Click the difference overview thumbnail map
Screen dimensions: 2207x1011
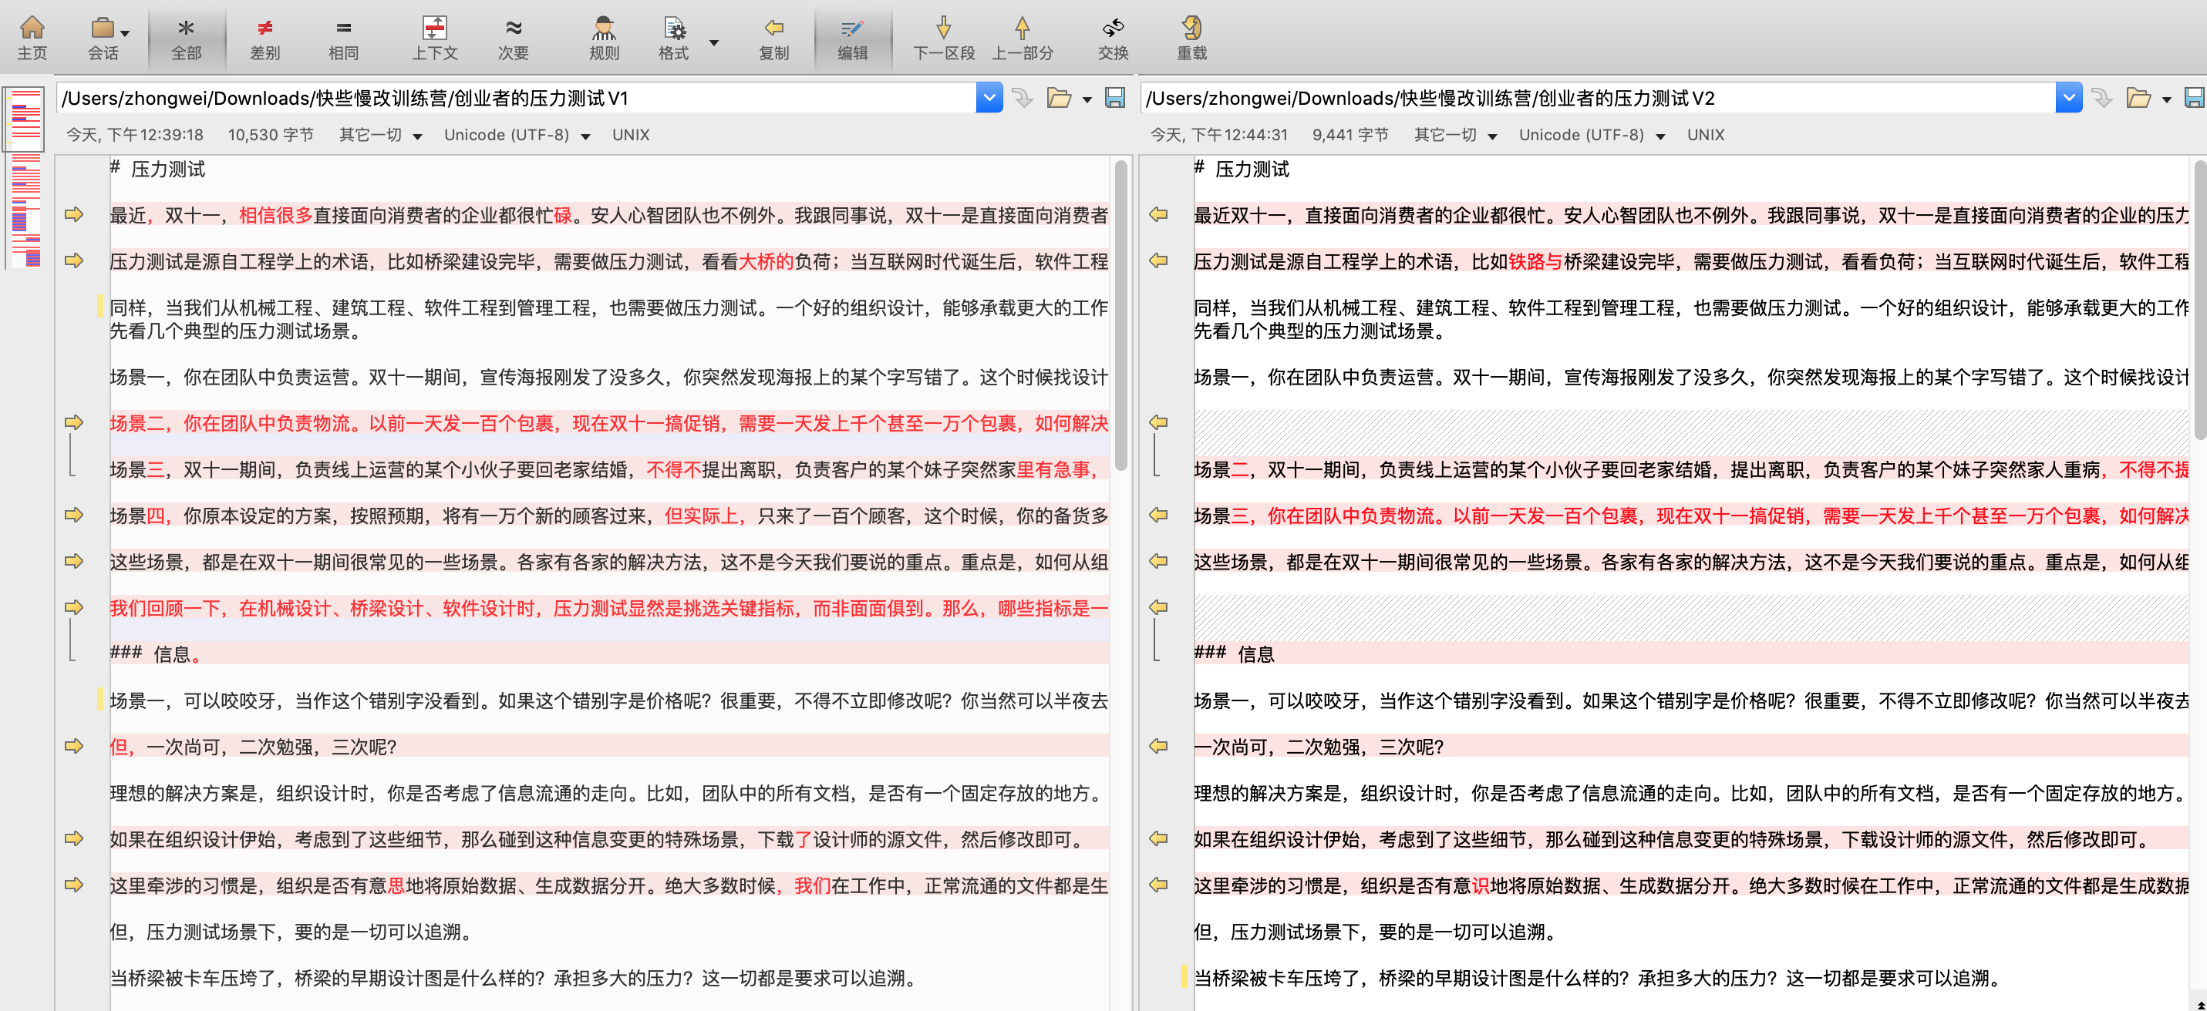[x=25, y=177]
